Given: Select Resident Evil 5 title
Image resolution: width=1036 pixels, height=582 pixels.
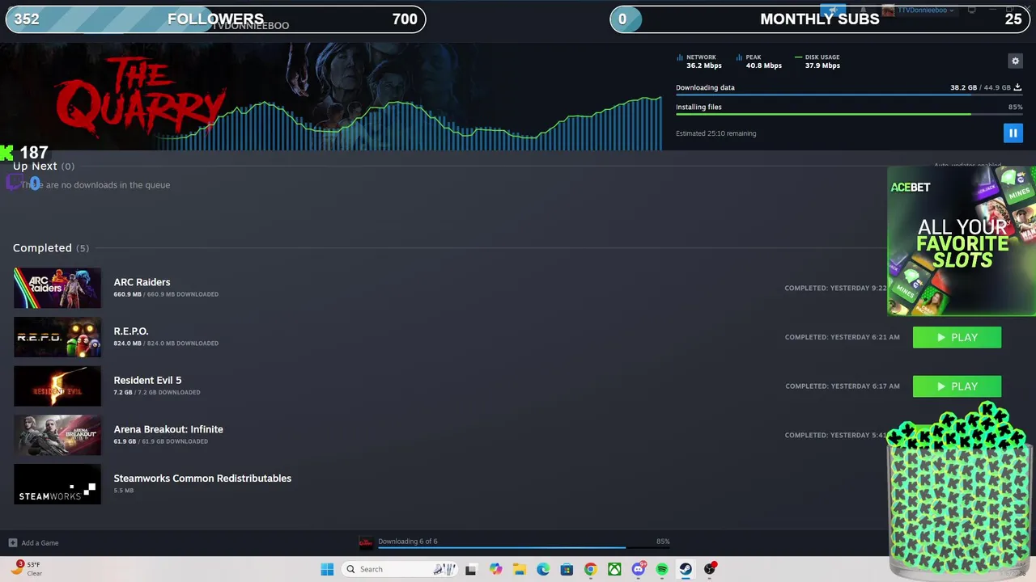Looking at the screenshot, I should tap(147, 380).
